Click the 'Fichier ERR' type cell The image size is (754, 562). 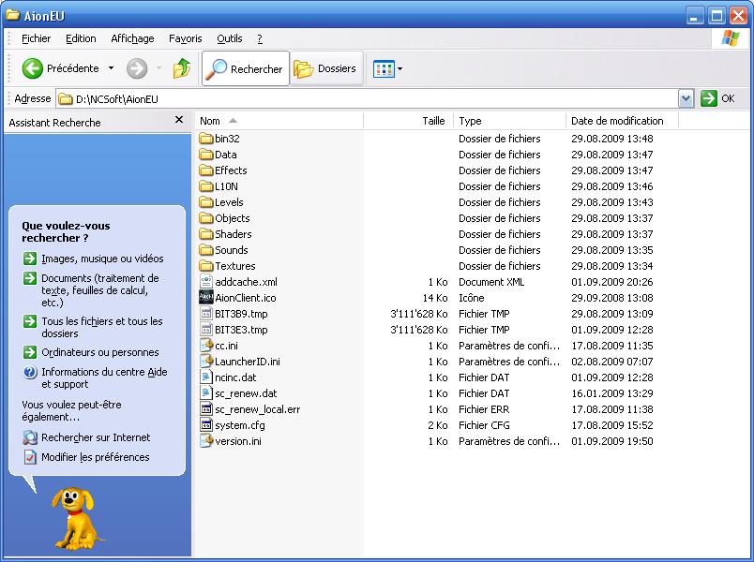(484, 409)
